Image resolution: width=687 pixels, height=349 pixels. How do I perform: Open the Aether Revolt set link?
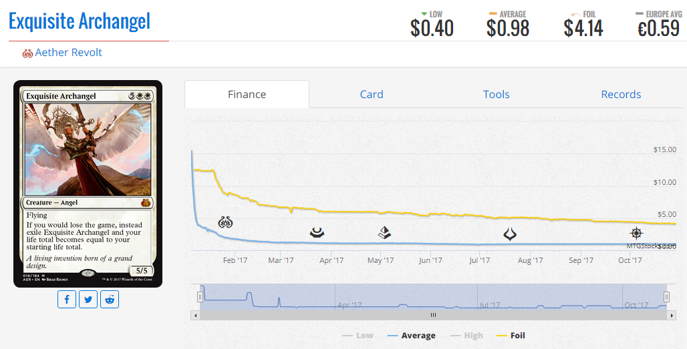click(68, 53)
